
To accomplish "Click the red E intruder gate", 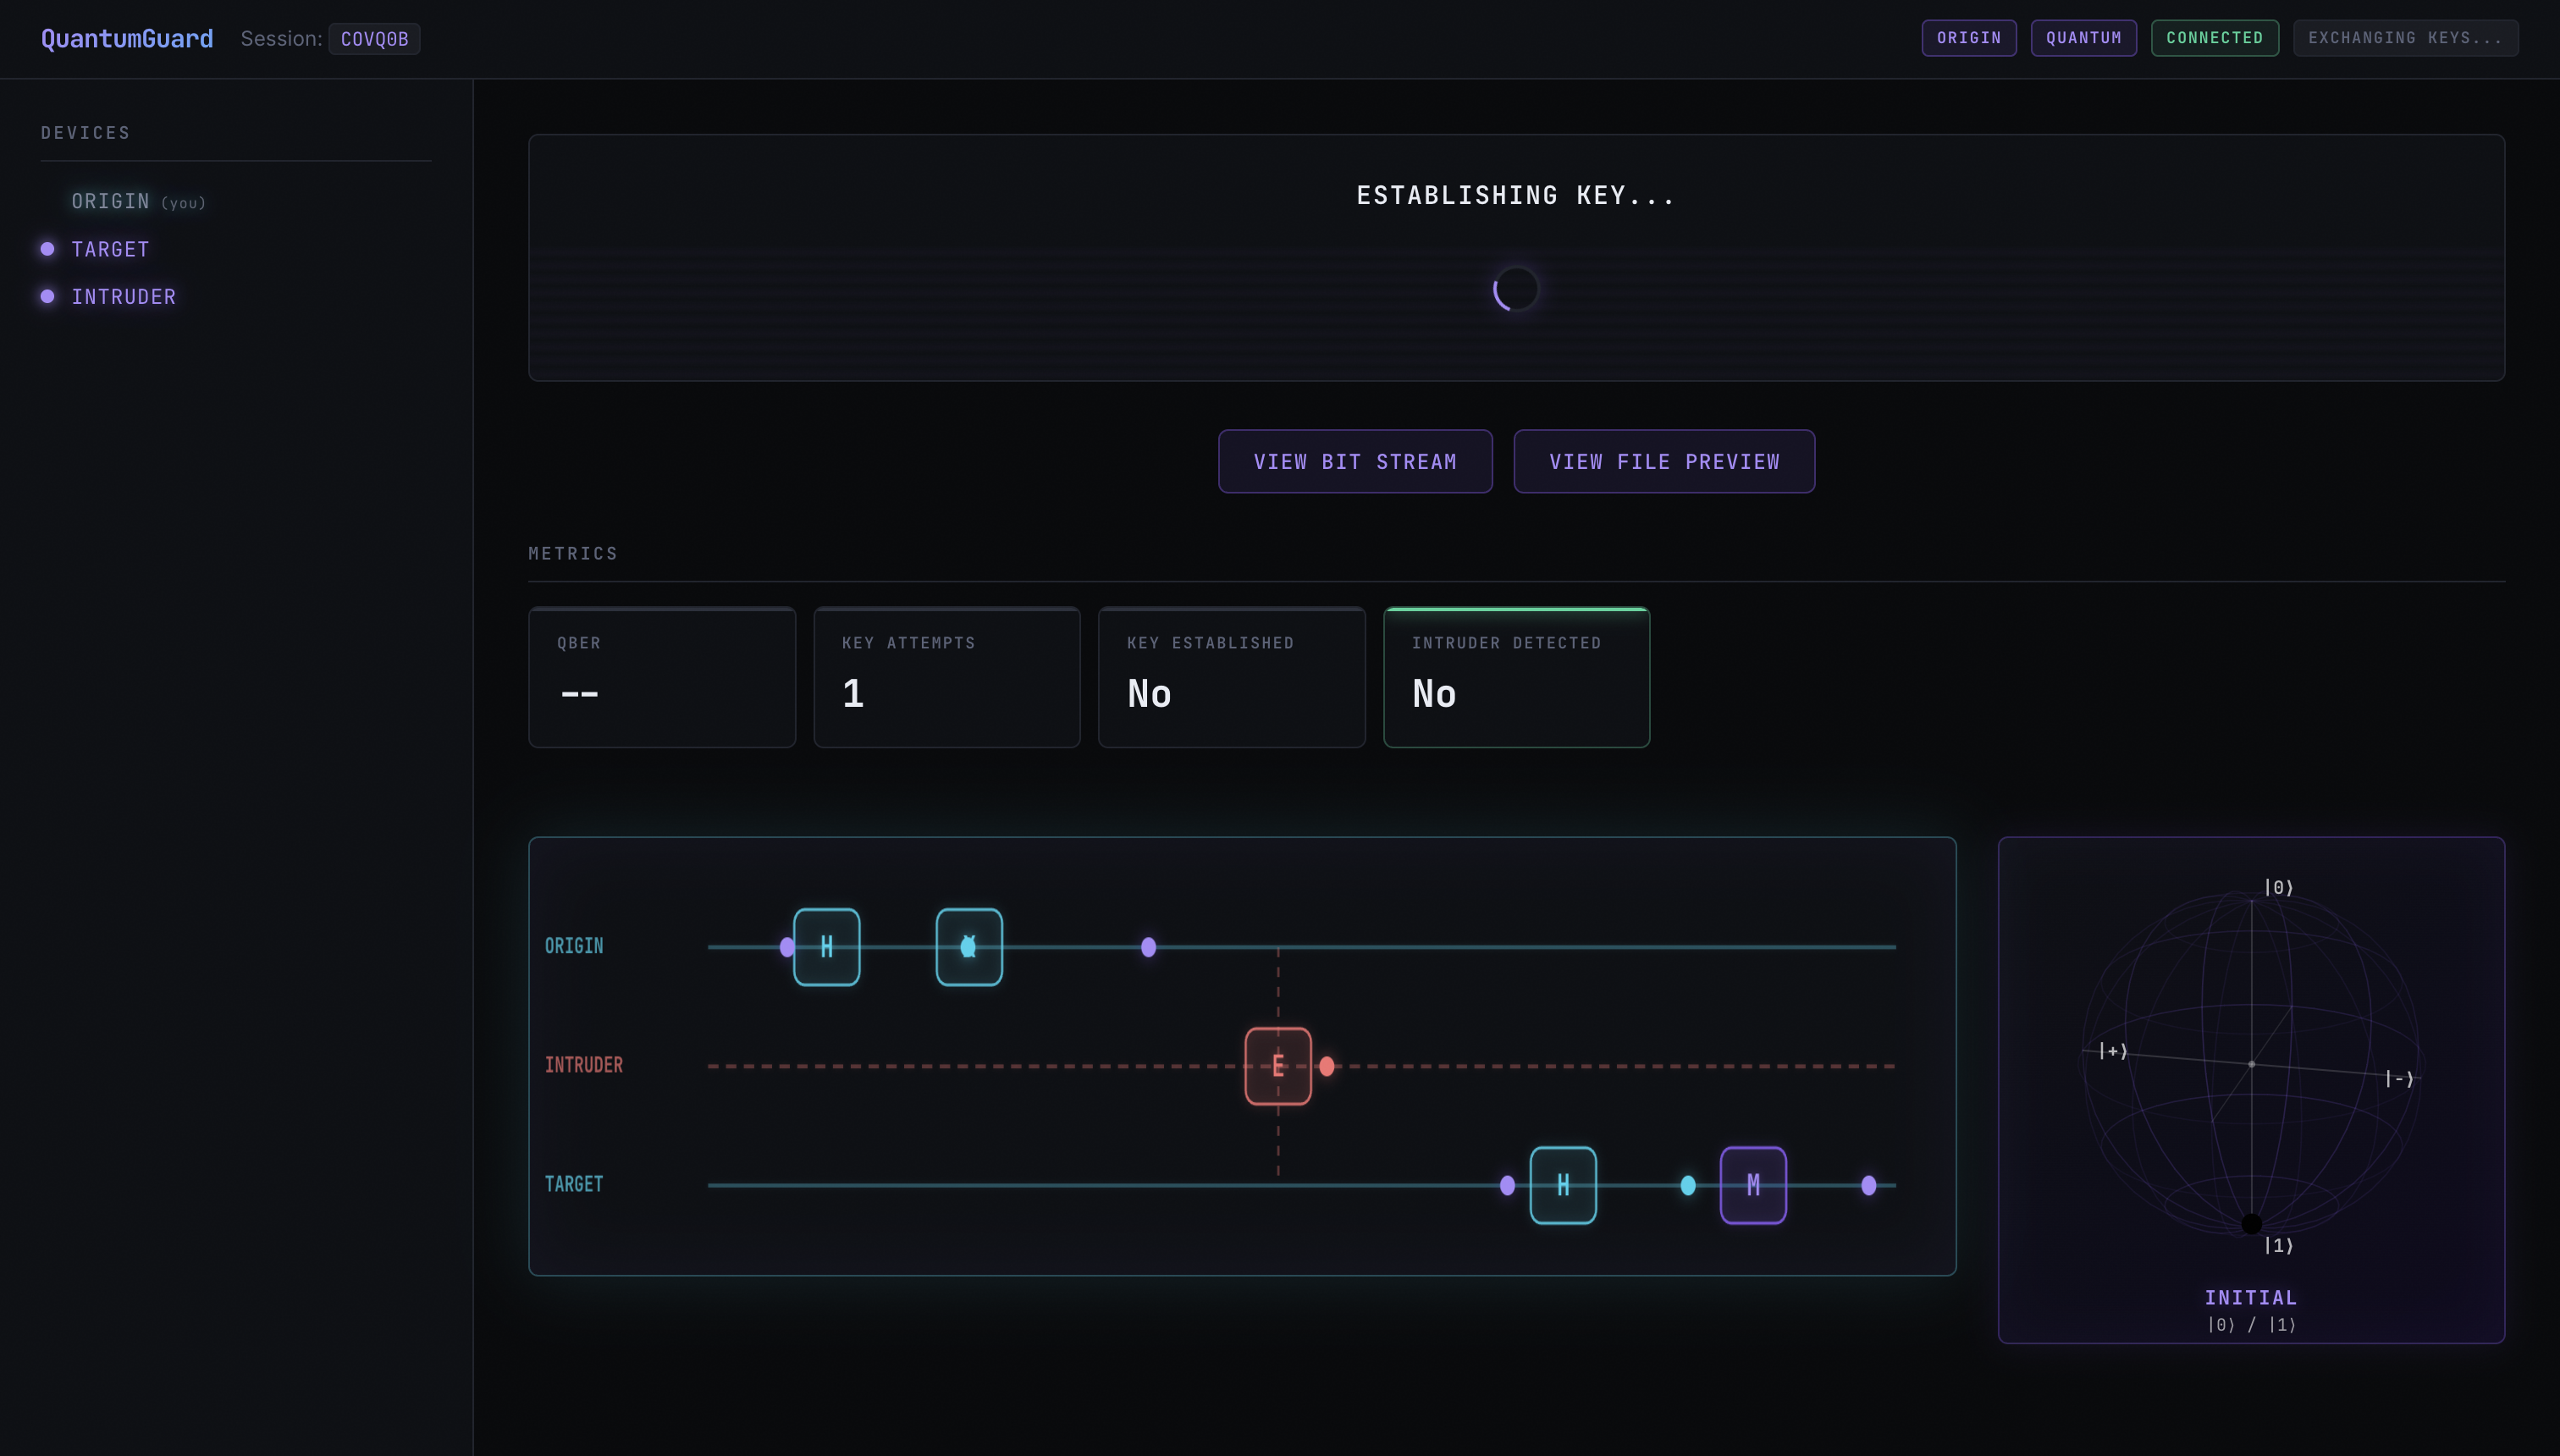I will pos(1277,1065).
